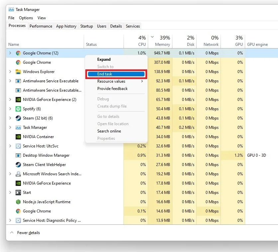
Task: Click the NVIDIA Container icon
Action: [x=18, y=137]
